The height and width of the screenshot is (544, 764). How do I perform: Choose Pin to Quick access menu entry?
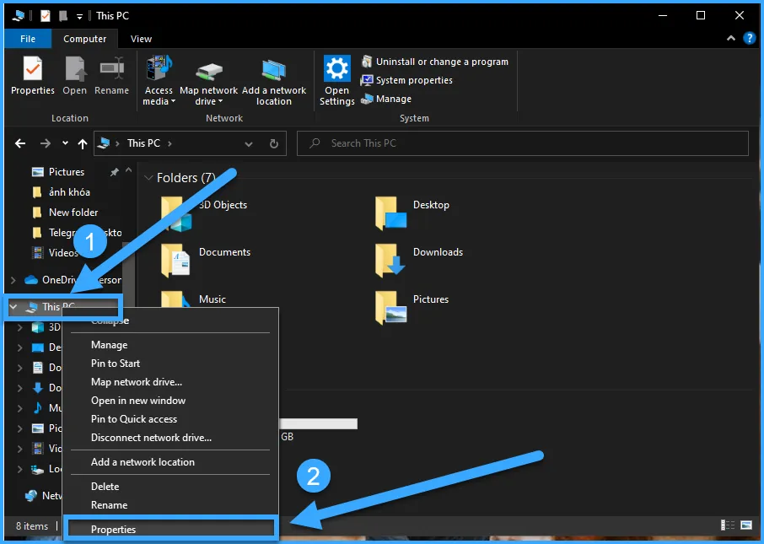tap(134, 419)
